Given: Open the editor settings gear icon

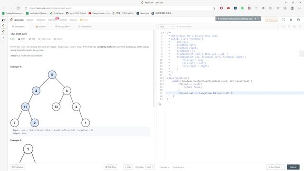Looking at the screenshot, I should [x=294, y=27].
